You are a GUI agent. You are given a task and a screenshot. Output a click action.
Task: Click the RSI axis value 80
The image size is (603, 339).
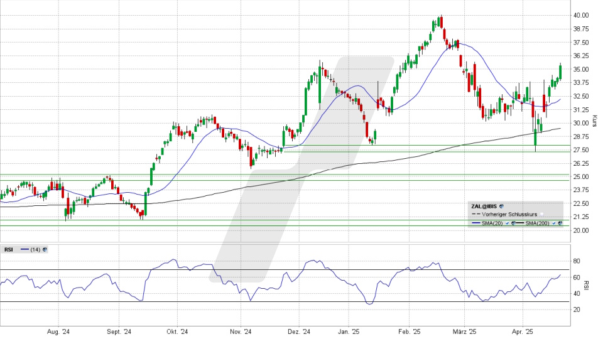point(577,261)
